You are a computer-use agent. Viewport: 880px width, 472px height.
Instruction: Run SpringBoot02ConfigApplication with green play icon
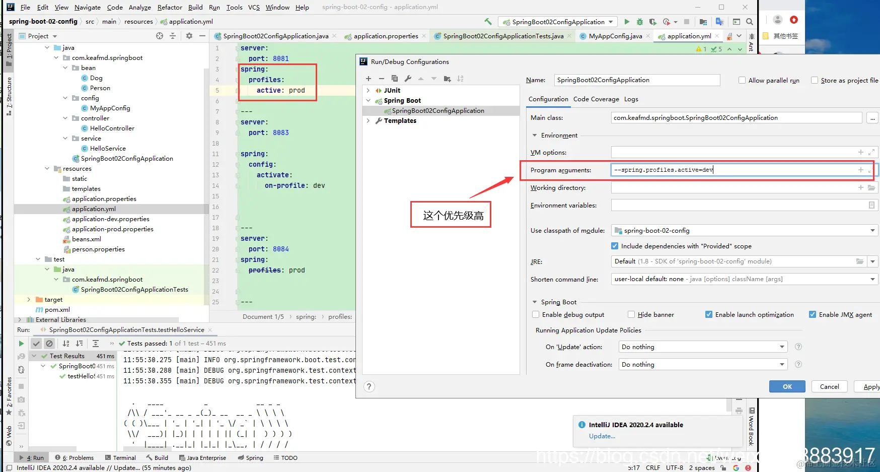pos(627,22)
